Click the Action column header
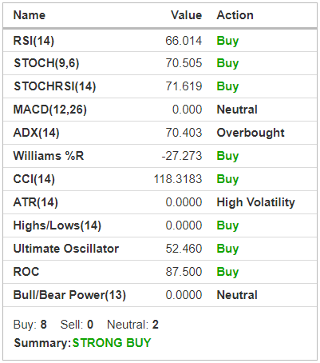 point(235,15)
